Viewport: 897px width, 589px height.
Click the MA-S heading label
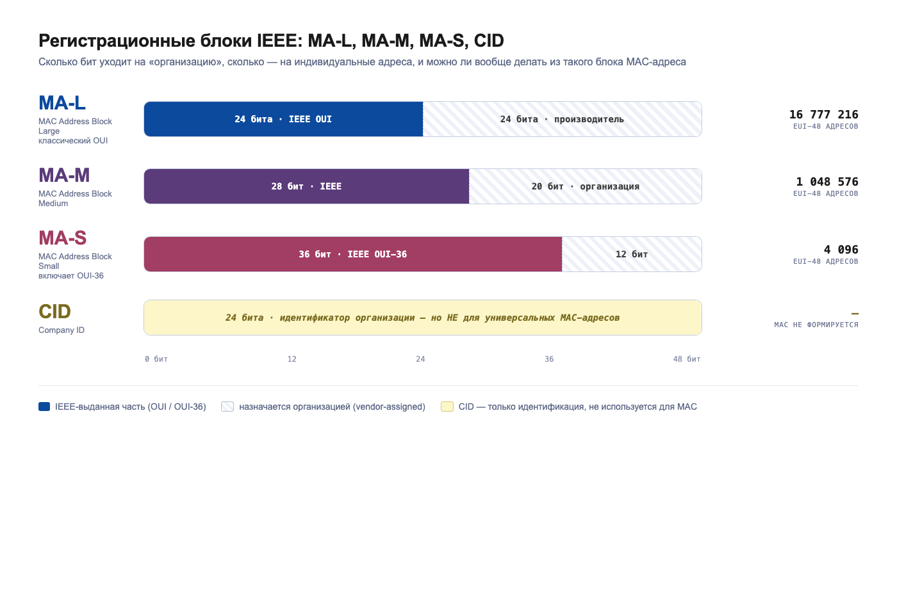tap(62, 238)
